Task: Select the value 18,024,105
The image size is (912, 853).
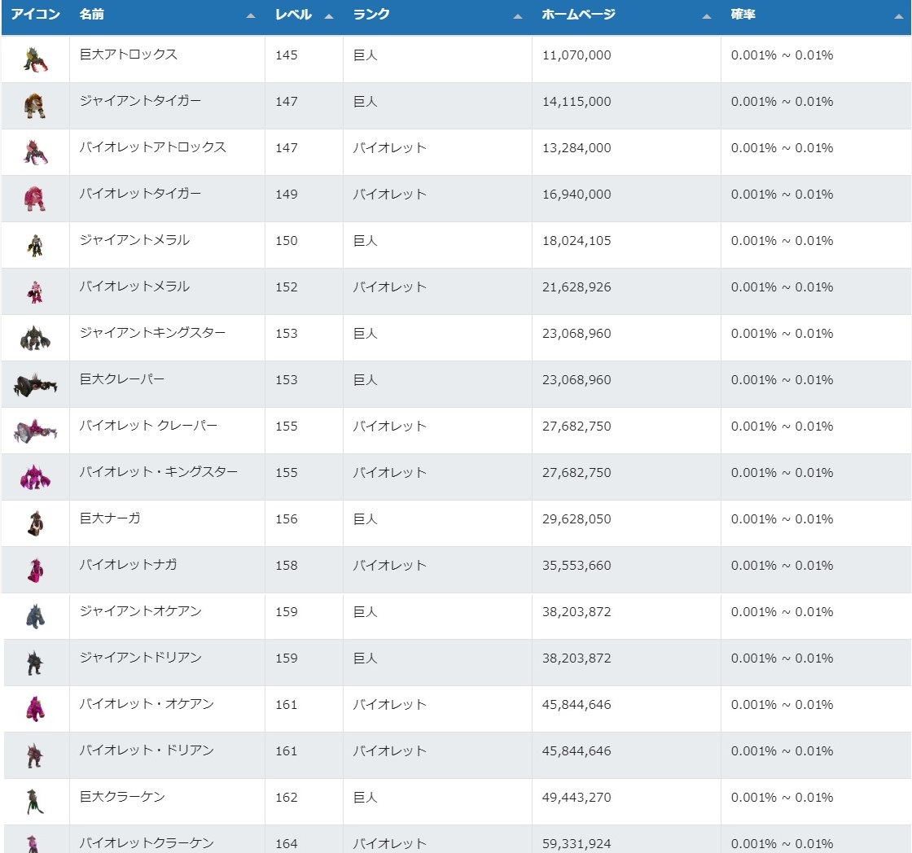Action: [577, 241]
